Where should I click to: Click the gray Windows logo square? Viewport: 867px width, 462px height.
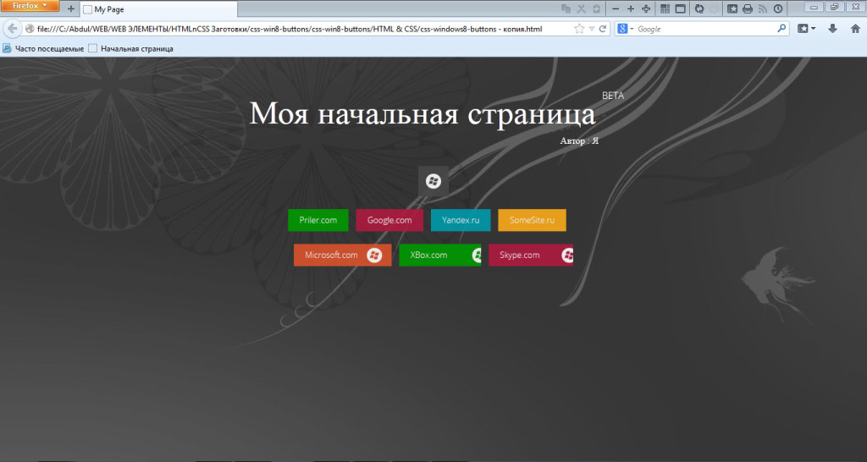pyautogui.click(x=433, y=180)
